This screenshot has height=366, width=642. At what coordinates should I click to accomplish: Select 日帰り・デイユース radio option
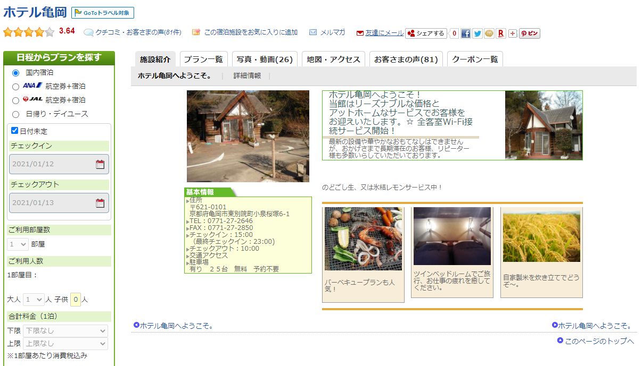[x=15, y=114]
